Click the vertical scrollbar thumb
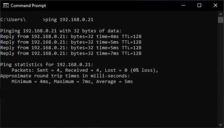Screen dimensions: 224x128 (220, 20)
